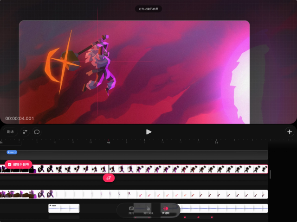Select the small 手翻书 clip on the bottom track

[64, 208]
